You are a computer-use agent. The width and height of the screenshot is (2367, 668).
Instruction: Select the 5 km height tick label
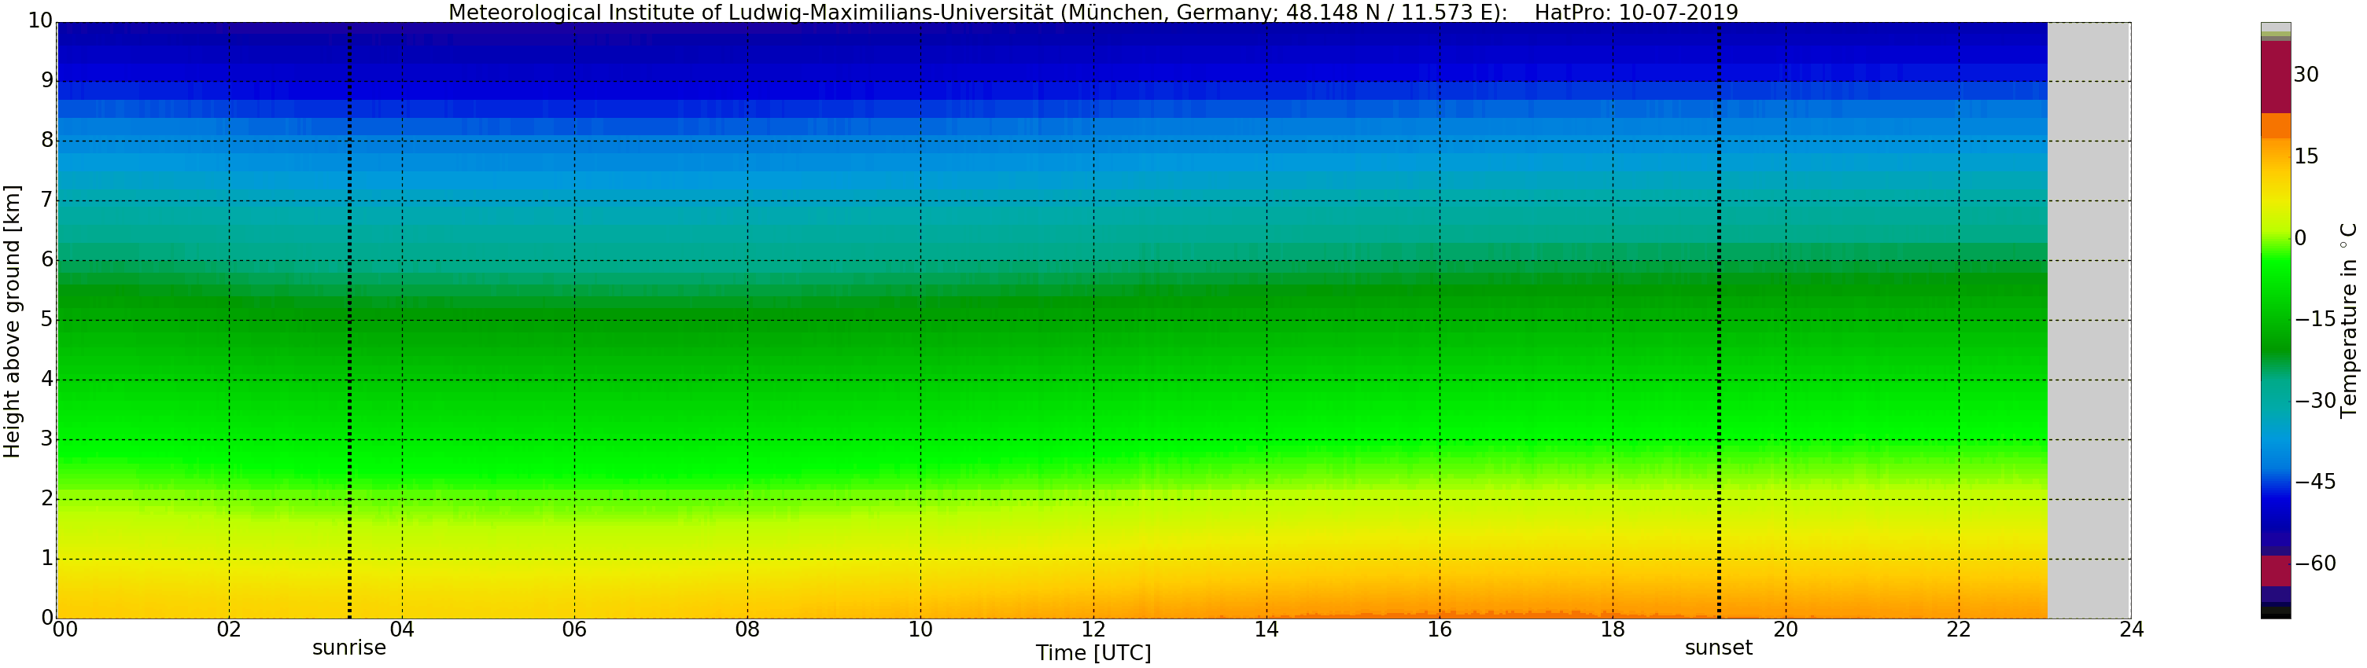47,319
